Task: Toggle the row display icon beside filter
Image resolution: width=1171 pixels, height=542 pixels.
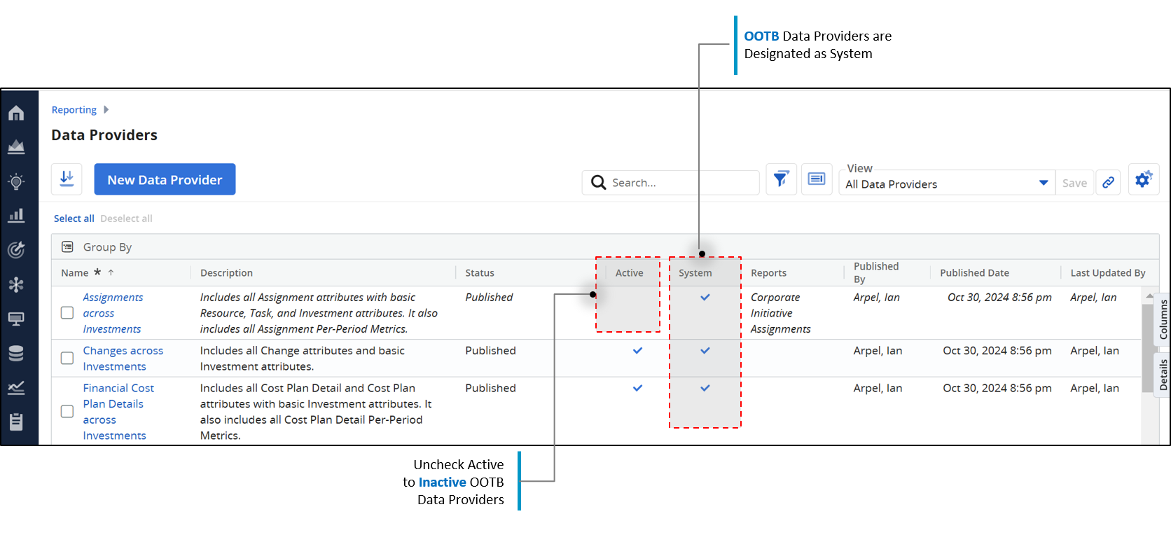Action: tap(817, 179)
